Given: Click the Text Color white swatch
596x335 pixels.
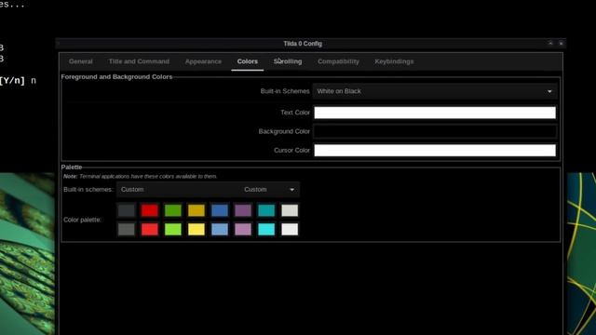Looking at the screenshot, I should (x=435, y=113).
